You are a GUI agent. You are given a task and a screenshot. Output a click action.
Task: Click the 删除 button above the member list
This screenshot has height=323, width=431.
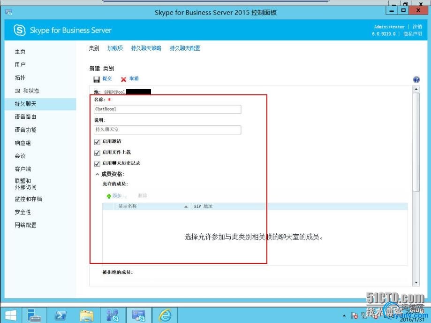(x=143, y=196)
